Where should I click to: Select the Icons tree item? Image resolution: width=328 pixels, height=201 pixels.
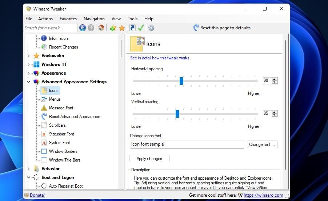[x=50, y=91]
